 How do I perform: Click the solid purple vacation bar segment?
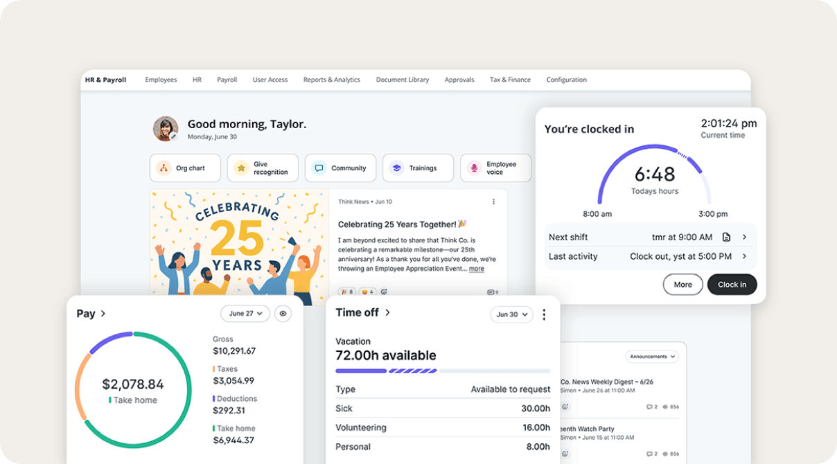(x=361, y=371)
